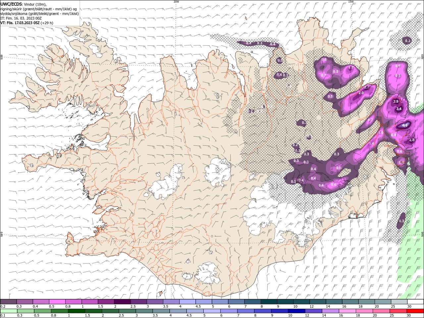Image resolution: width=424 pixels, height=318 pixels.
Task: Click the 1.7 precipitation value label
Action: [x=351, y=68]
